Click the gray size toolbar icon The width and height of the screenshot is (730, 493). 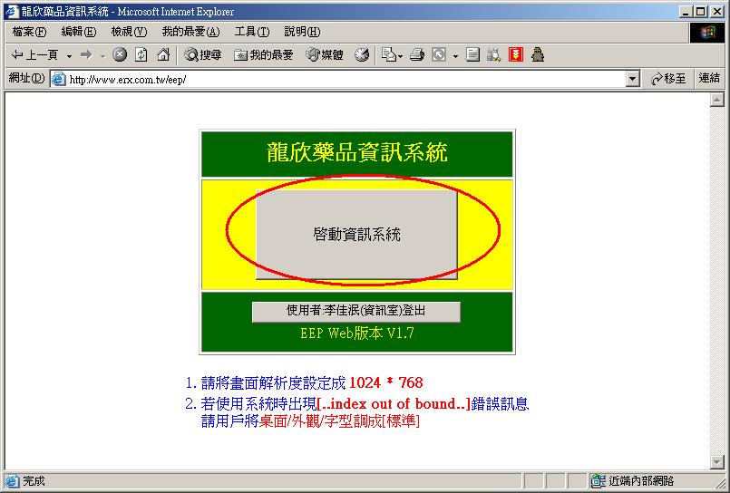(x=439, y=55)
